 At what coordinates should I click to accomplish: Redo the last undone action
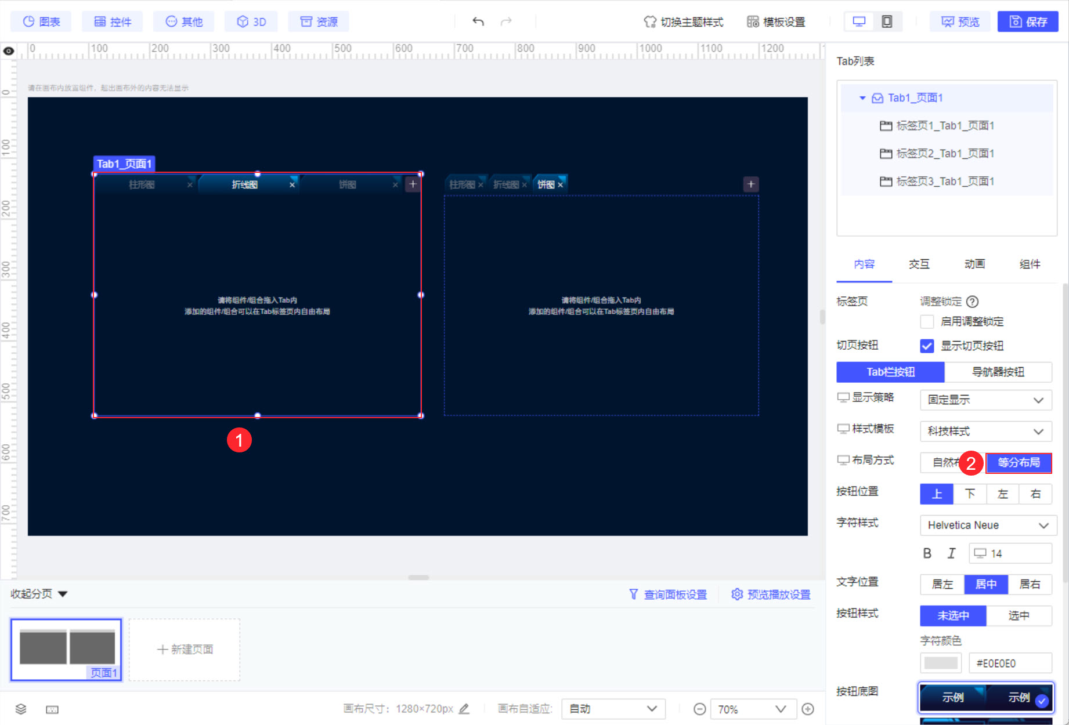pyautogui.click(x=507, y=21)
